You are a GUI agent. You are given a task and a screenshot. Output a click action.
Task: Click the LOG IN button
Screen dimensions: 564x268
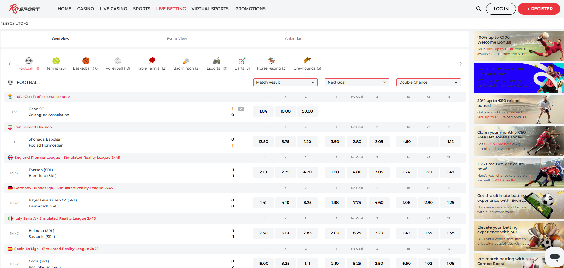point(501,9)
